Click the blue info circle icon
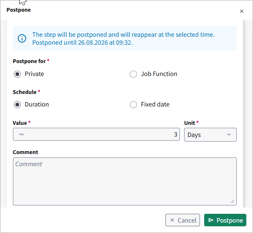The image size is (253, 233). point(22,38)
